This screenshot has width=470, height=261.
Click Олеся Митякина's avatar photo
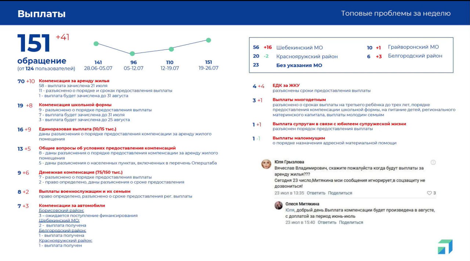(279, 205)
